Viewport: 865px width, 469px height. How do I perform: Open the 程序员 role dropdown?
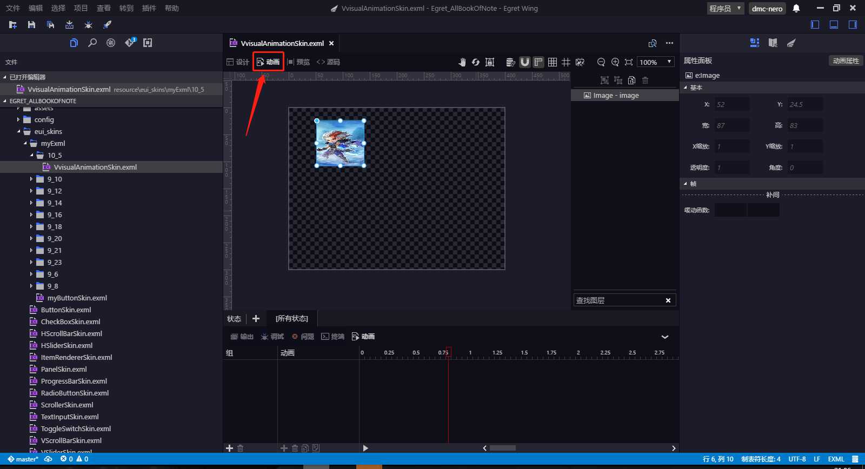pyautogui.click(x=726, y=8)
